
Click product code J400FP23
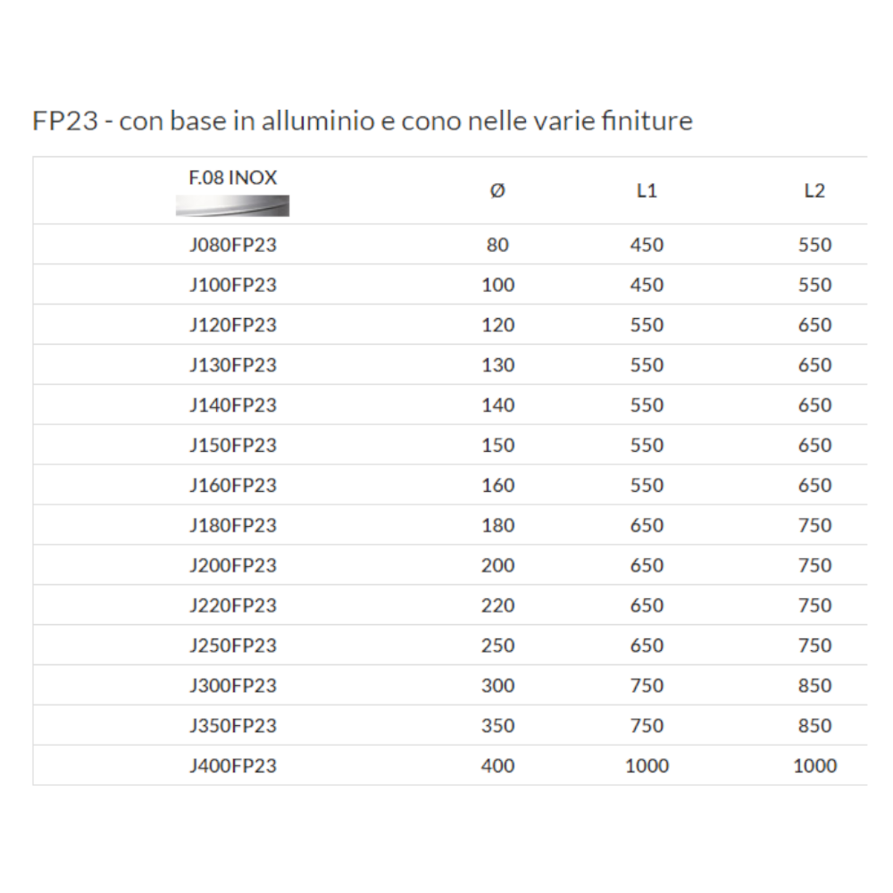pos(232,766)
